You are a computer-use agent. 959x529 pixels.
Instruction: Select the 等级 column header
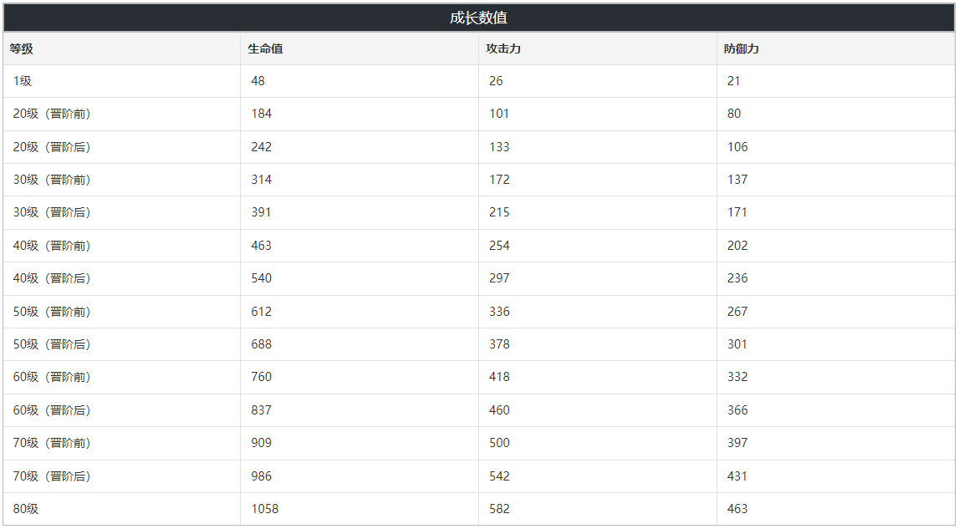click(x=22, y=49)
